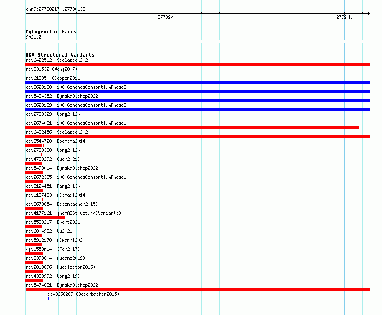This screenshot has height=315, width=382.
Task: Select the red bar under nsv6432456
Action: point(197,136)
